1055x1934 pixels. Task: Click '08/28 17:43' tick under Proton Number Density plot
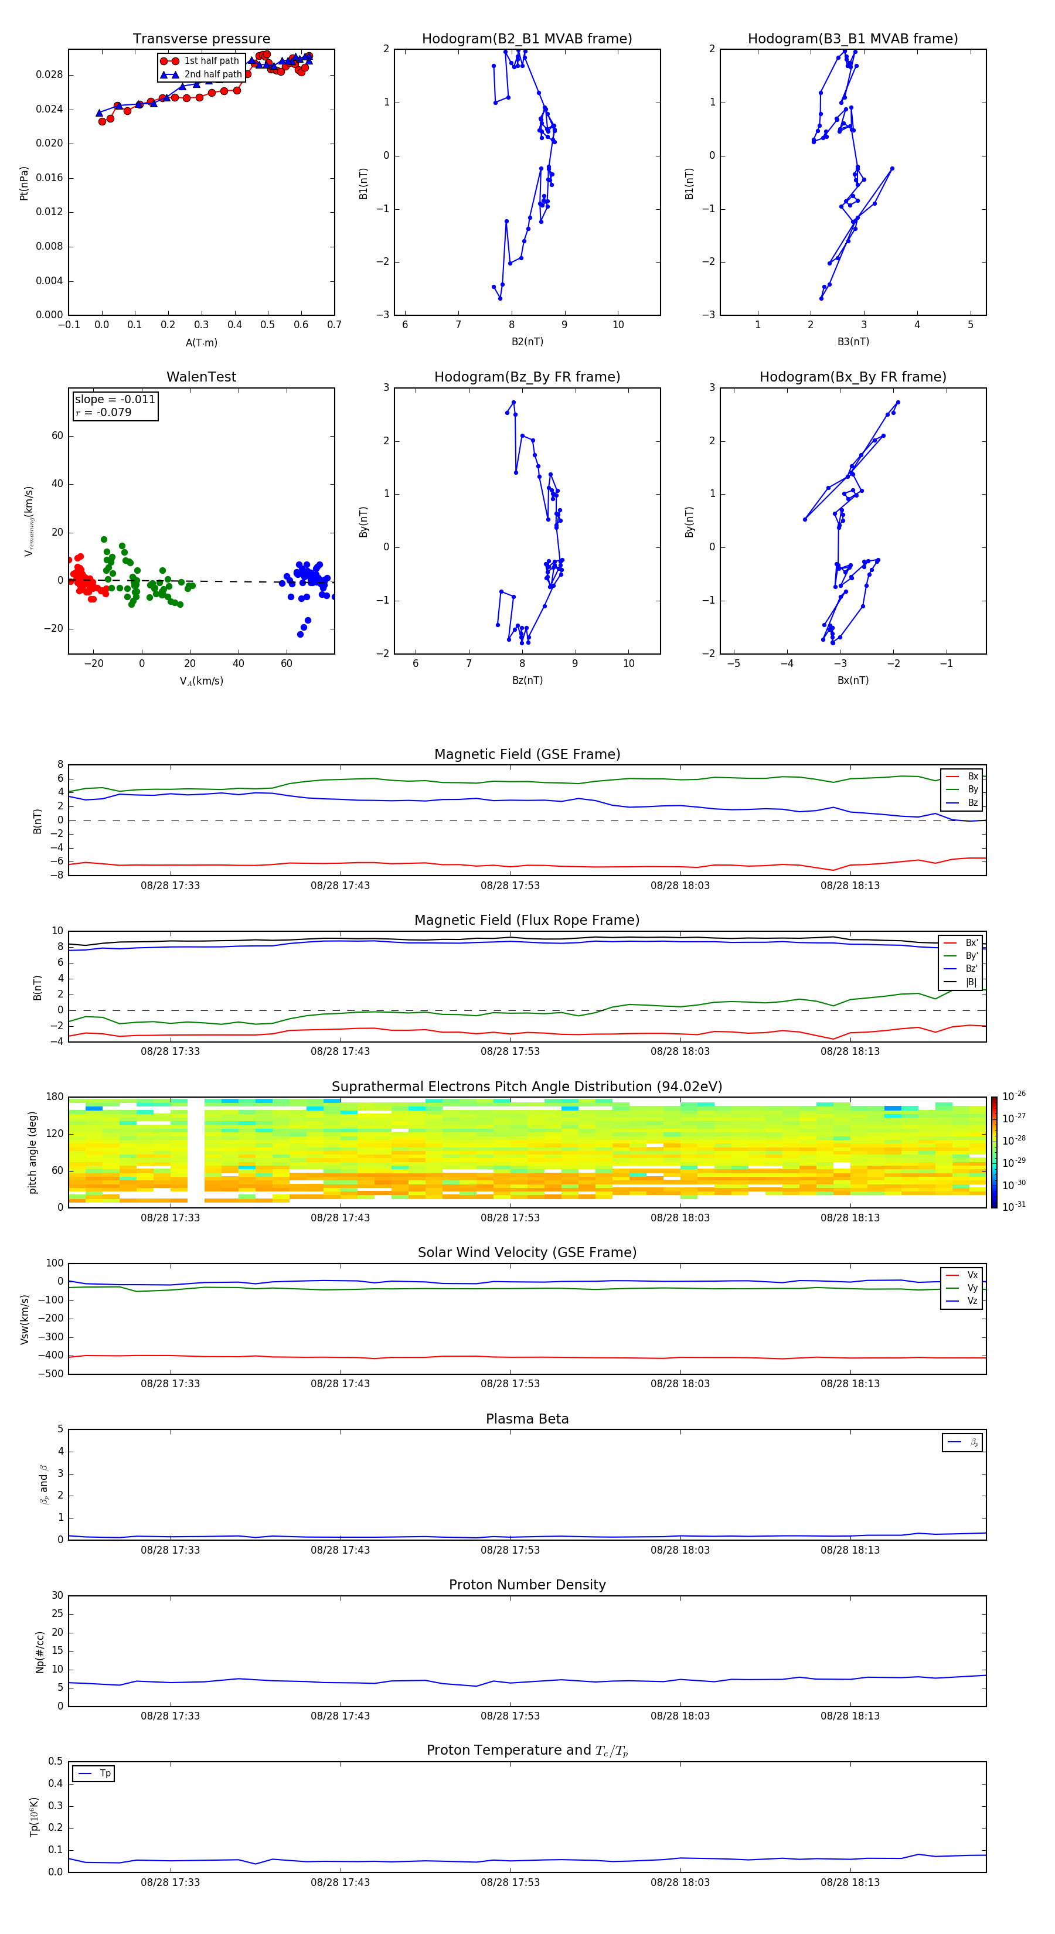pos(340,1716)
